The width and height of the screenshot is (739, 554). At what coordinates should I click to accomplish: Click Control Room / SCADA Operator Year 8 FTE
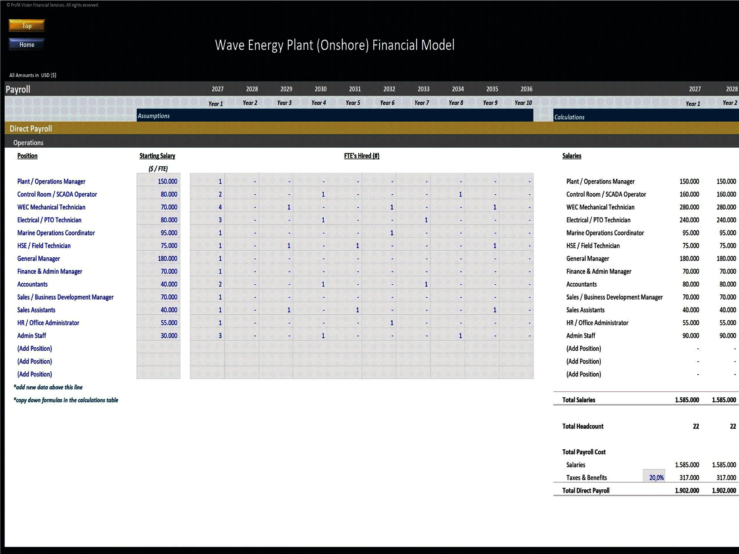tap(448, 194)
